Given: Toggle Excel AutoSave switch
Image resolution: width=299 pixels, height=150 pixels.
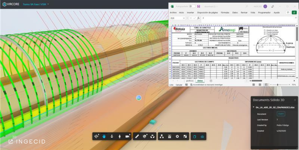Looking at the screenshot, I should tap(192, 6).
